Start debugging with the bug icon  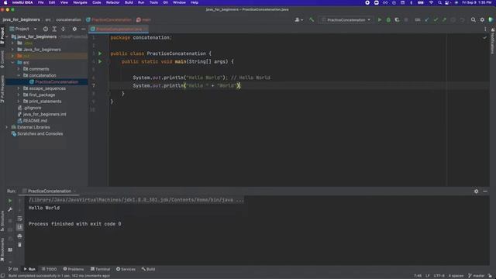click(388, 19)
